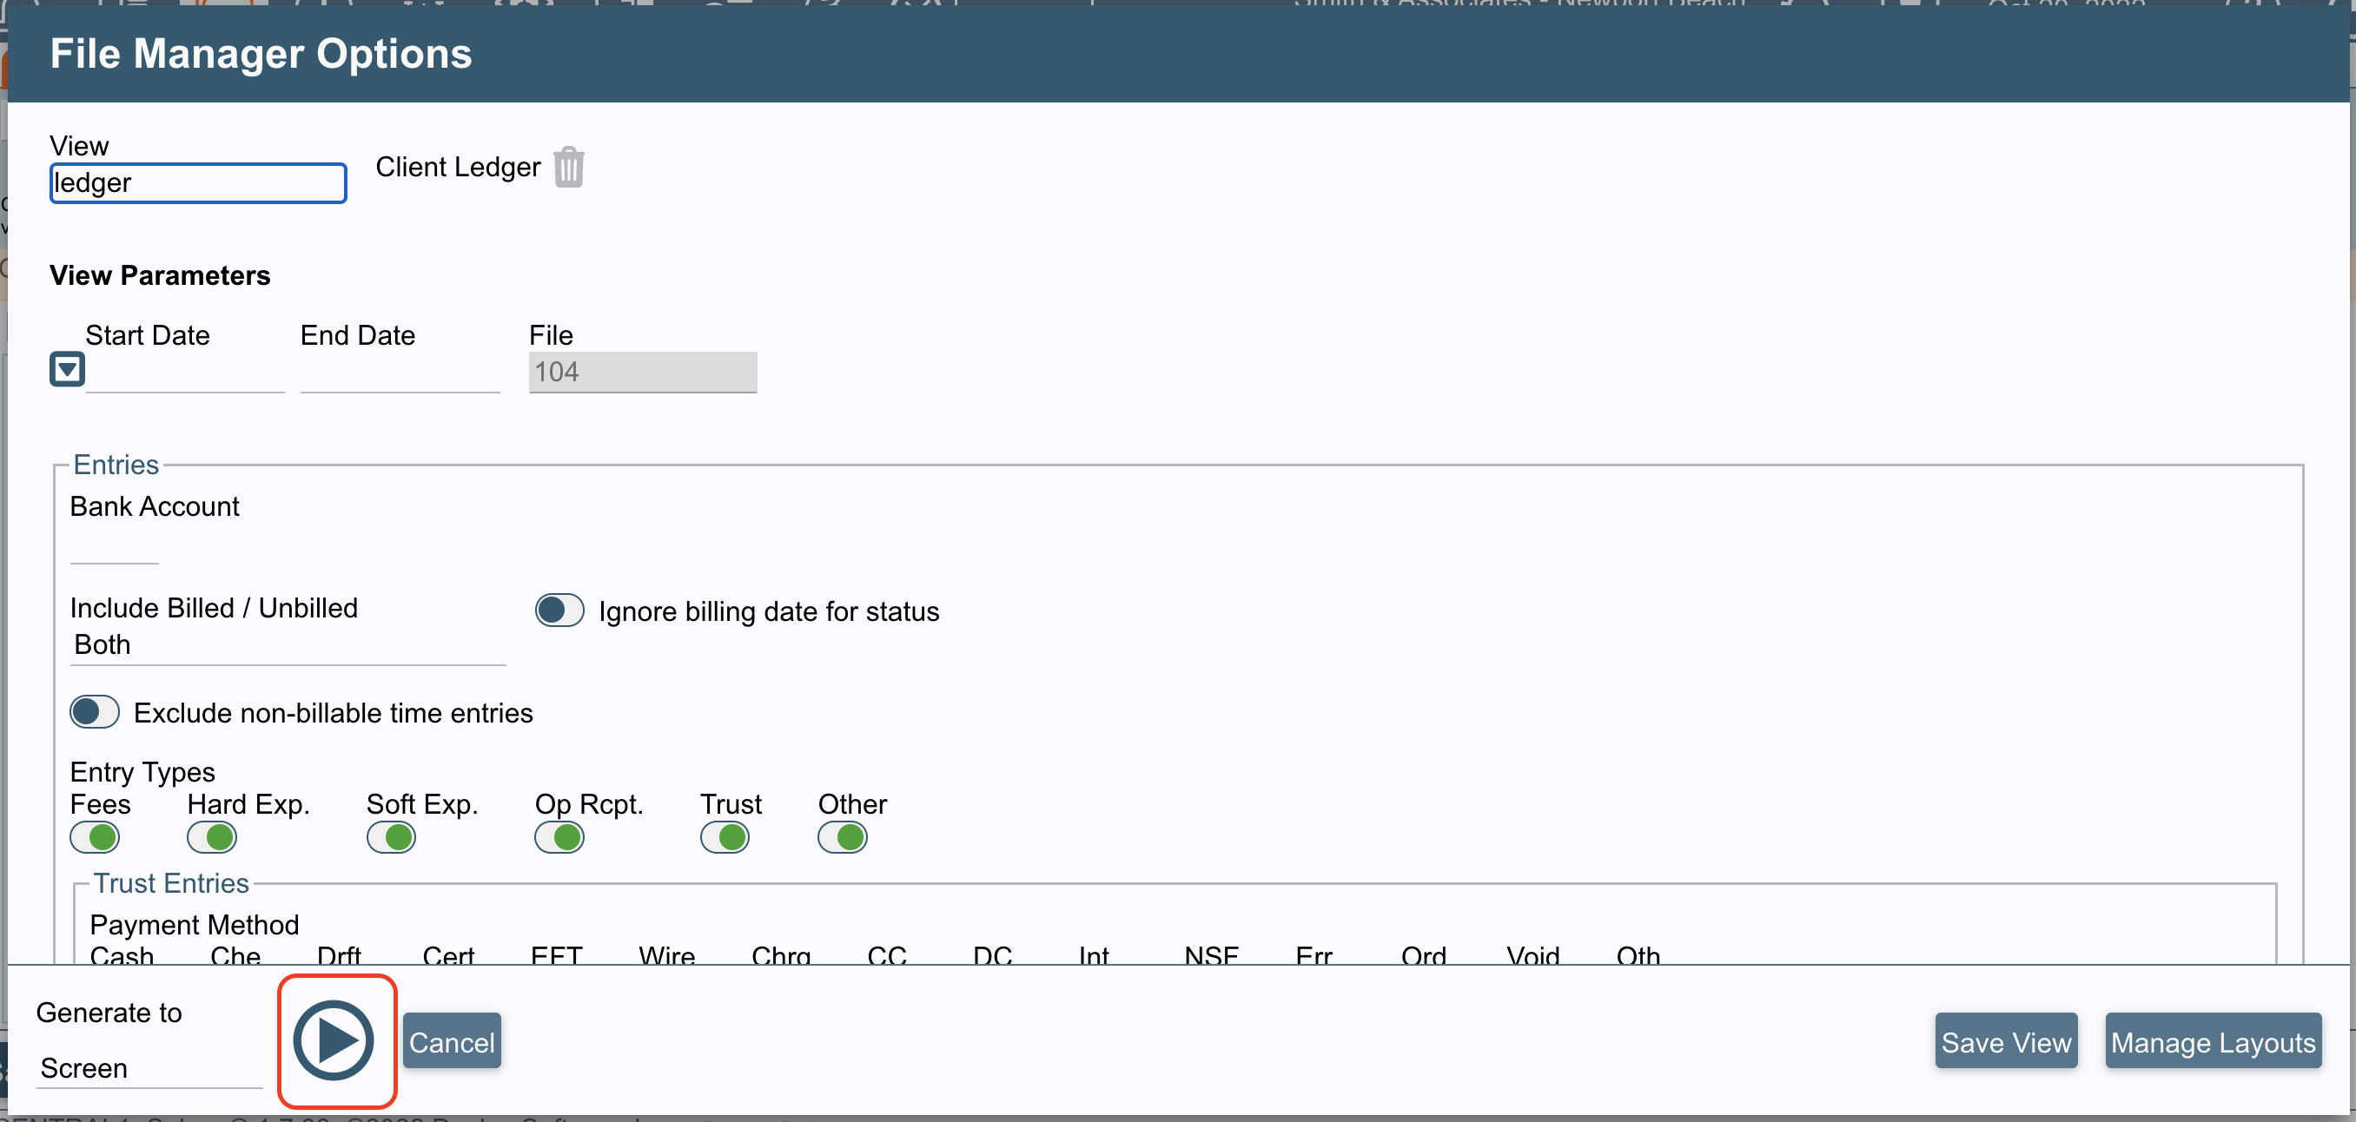This screenshot has width=2356, height=1122.
Task: Toggle Ignore billing date for status
Action: point(559,610)
